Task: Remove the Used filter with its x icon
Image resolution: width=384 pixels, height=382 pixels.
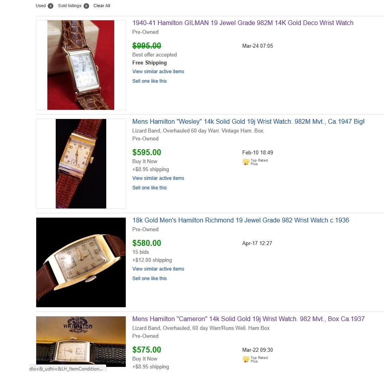Action: [x=51, y=6]
